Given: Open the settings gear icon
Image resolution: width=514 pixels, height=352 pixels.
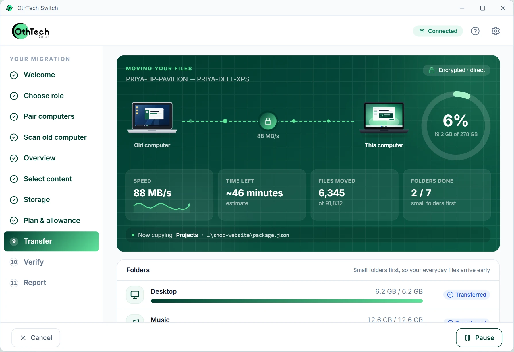Looking at the screenshot, I should 496,31.
